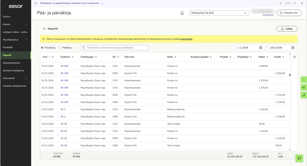
Task: Go back using the Raportit arrow
Action: pyautogui.click(x=44, y=28)
